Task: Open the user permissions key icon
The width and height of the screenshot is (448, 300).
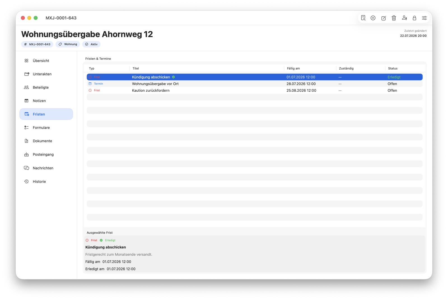Action: [x=404, y=18]
